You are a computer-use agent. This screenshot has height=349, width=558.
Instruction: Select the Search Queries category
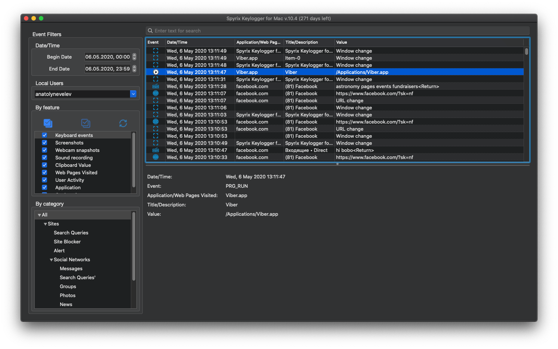(x=71, y=233)
